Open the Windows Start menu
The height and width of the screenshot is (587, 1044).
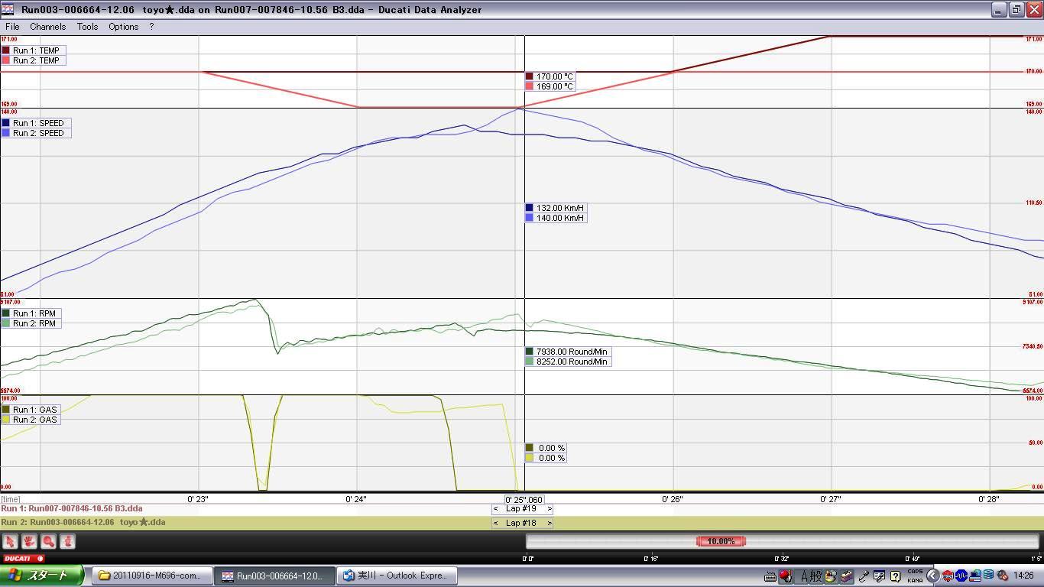42,576
